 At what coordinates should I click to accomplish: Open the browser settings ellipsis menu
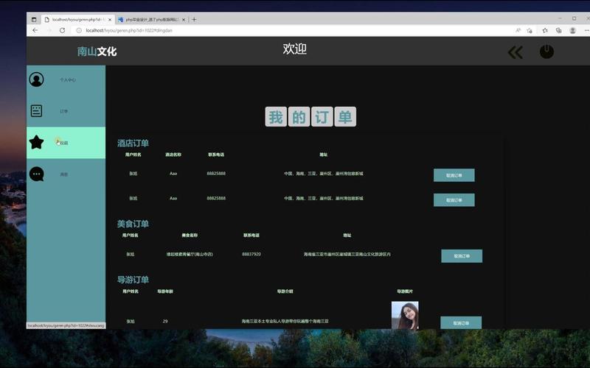(x=587, y=30)
